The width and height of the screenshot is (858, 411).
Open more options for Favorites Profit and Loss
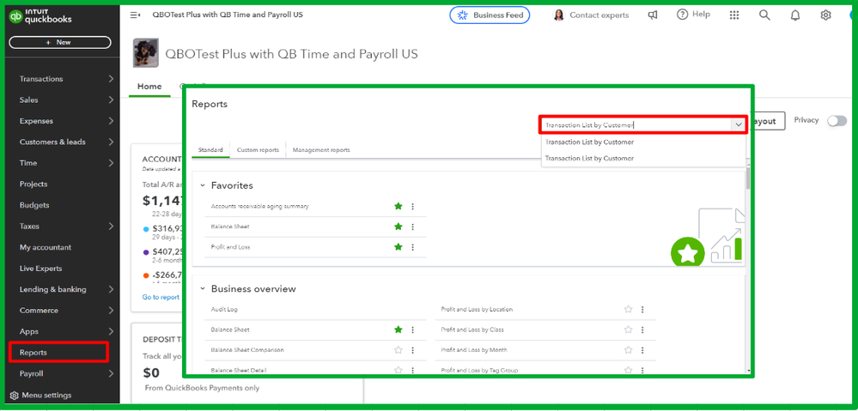tap(412, 247)
